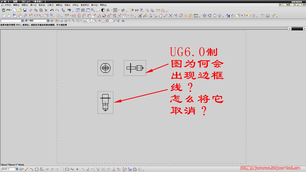Click the horizontal dimension icon
This screenshot has width=306, height=172.
tap(74, 16)
